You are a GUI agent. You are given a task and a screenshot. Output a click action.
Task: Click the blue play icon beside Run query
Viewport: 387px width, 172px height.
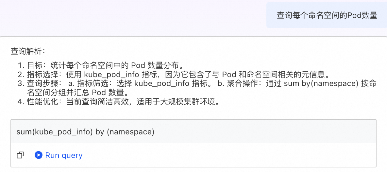[x=39, y=155]
